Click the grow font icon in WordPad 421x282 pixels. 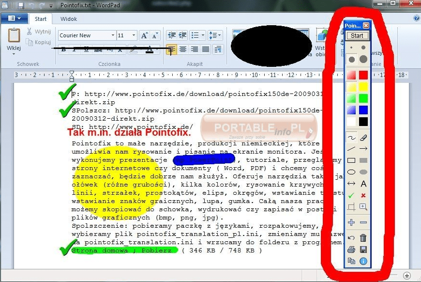[144, 35]
